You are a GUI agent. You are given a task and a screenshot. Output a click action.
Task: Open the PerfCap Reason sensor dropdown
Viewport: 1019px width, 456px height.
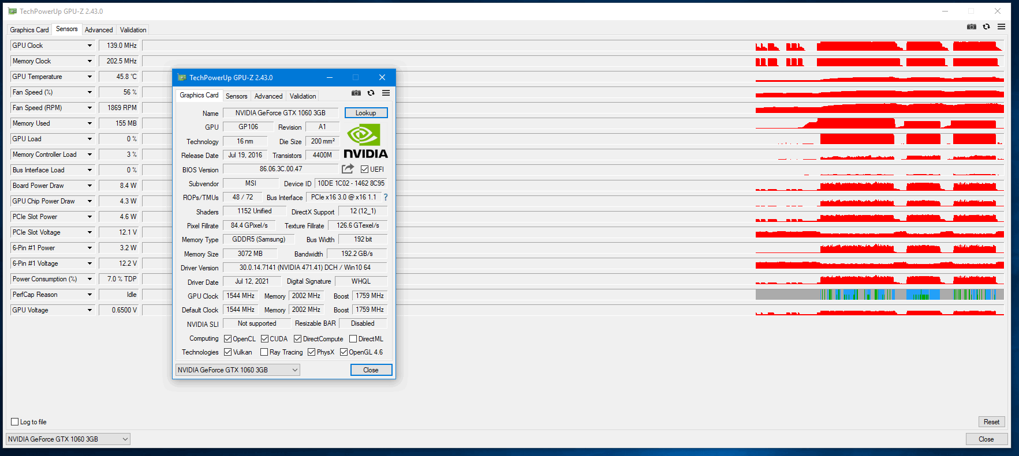89,295
